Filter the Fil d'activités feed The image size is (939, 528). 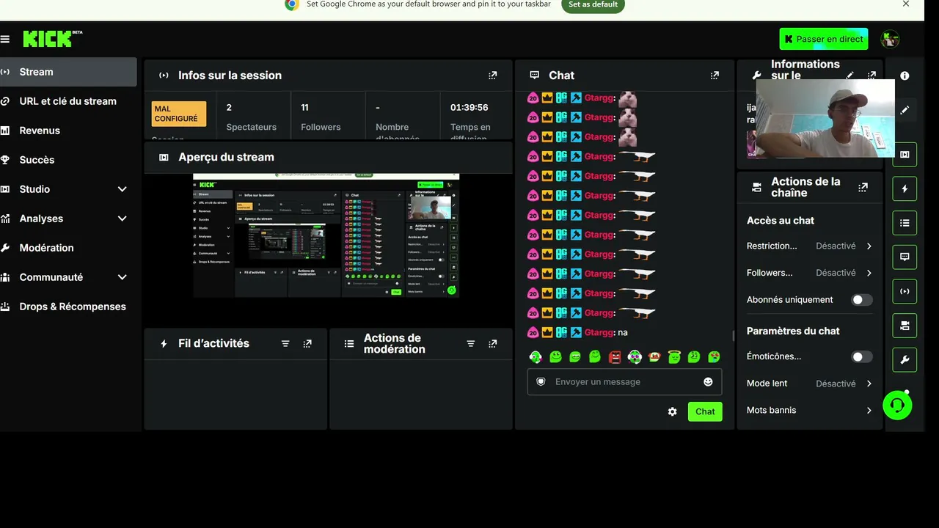click(285, 343)
